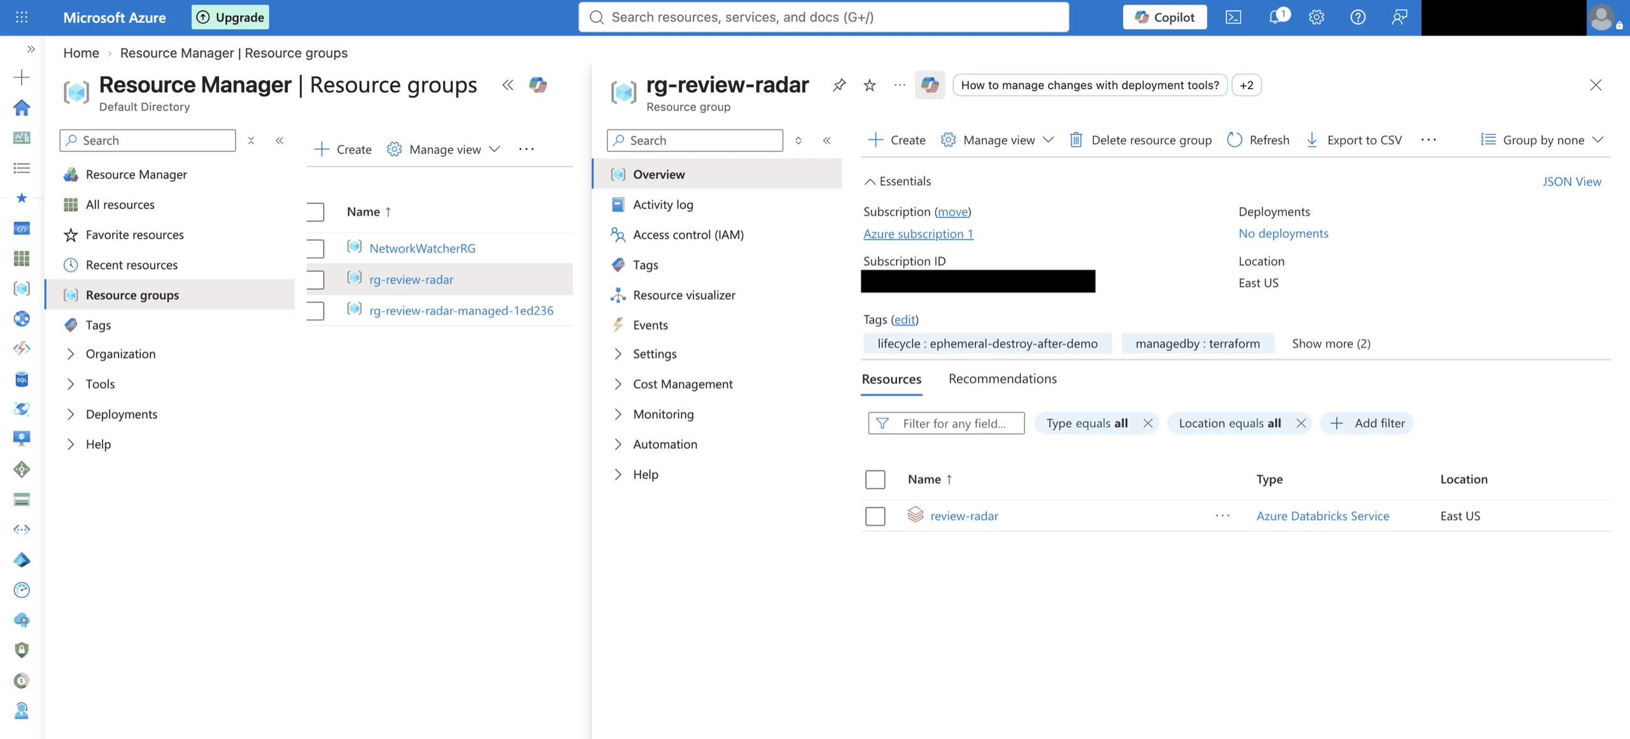Open the Azure subscription 1 link
The image size is (1630, 739).
click(x=918, y=233)
